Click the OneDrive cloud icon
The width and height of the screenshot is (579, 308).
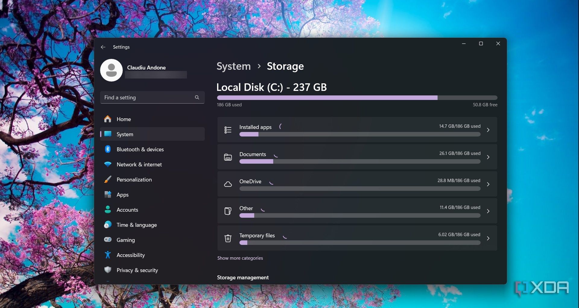[228, 184]
